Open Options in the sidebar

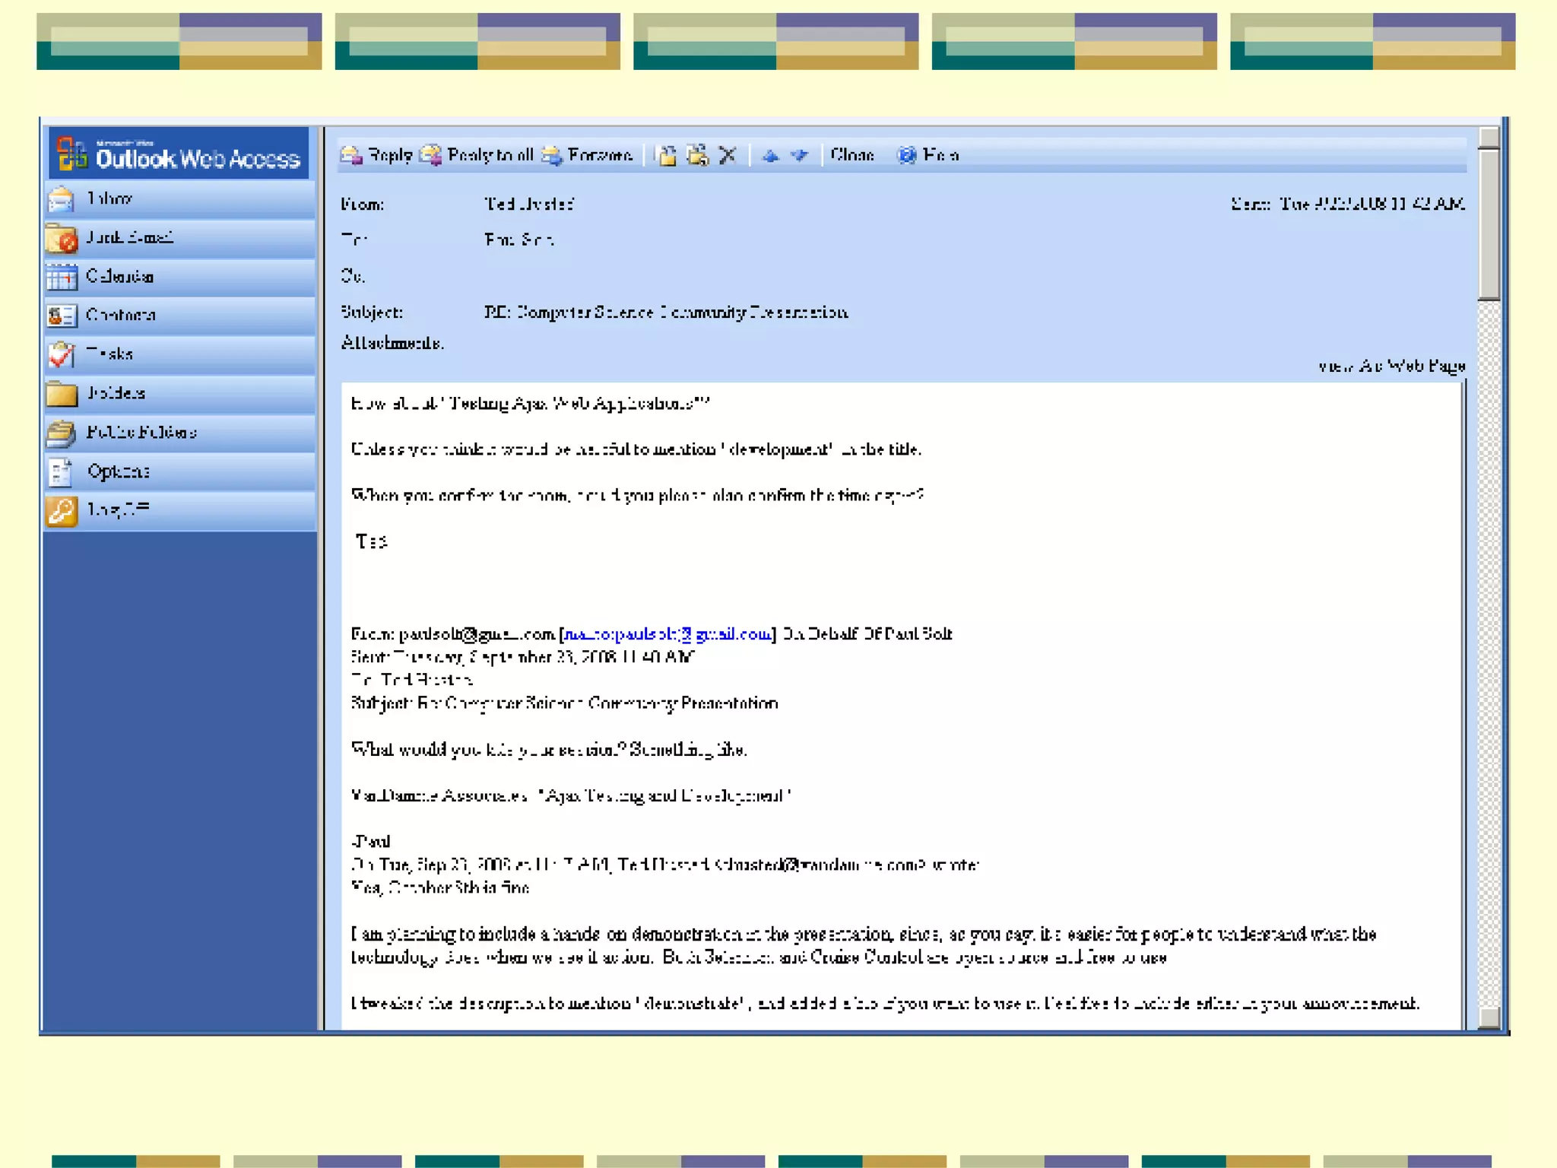coord(179,471)
